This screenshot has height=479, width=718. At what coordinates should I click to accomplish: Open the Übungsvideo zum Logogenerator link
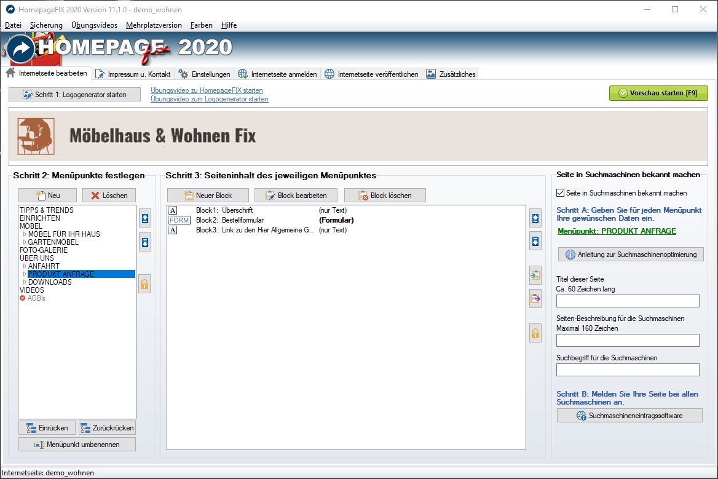[x=209, y=99]
